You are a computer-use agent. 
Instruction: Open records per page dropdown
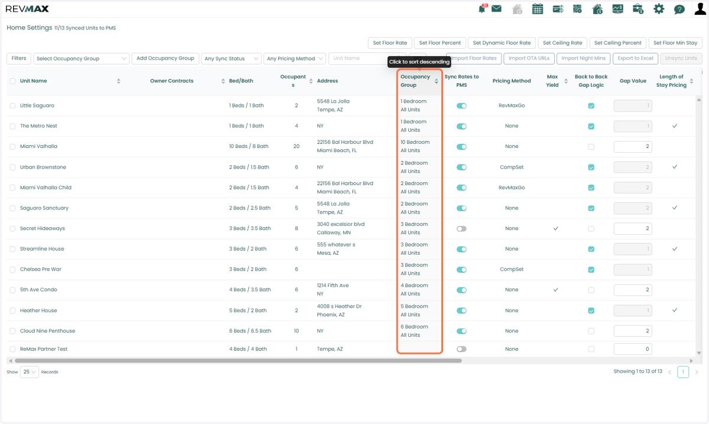pyautogui.click(x=30, y=372)
